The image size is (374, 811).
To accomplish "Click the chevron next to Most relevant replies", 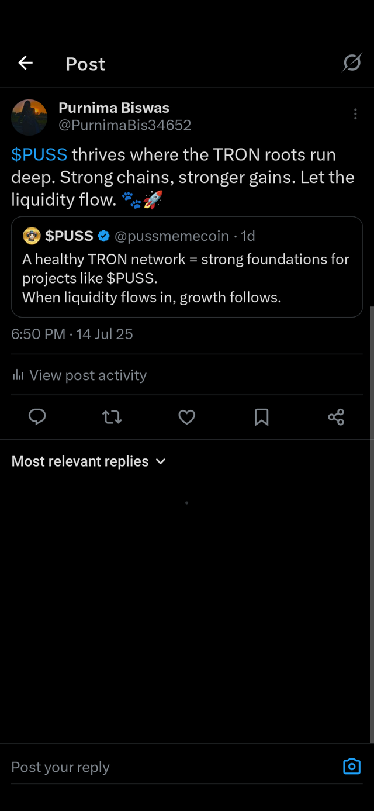I will tap(161, 461).
